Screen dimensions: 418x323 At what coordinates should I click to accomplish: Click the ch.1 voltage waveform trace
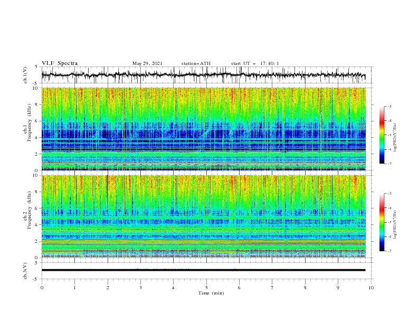point(203,75)
